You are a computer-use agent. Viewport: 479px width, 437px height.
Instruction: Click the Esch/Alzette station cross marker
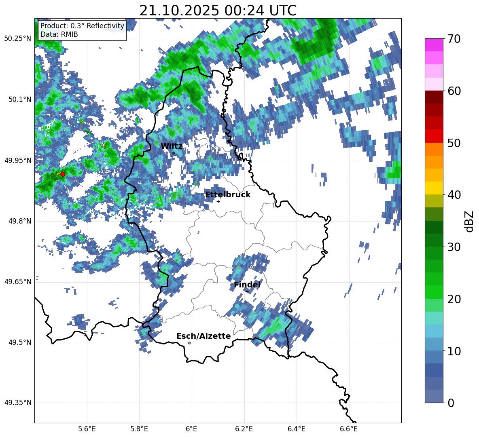189,343
